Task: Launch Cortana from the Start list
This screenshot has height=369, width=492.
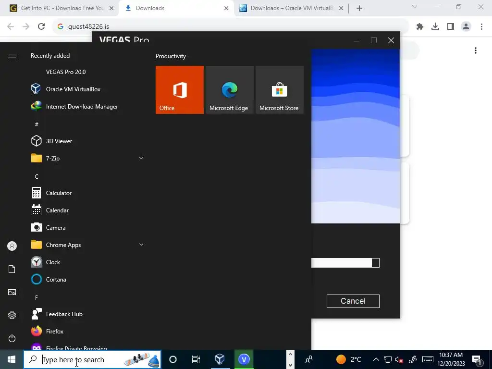Action: coord(87,279)
